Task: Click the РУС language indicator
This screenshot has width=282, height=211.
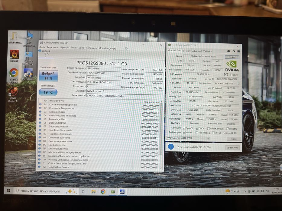Action: 267,191
